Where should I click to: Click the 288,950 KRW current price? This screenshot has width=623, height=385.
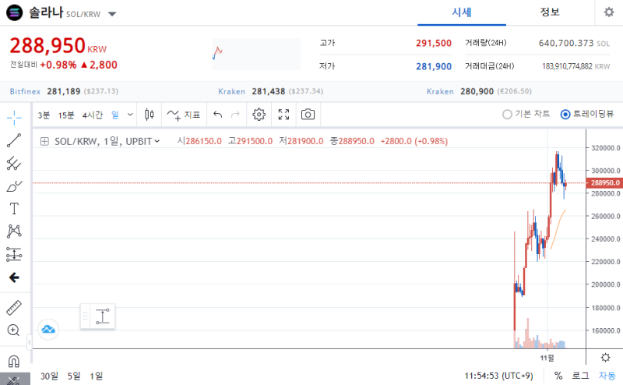[58, 45]
